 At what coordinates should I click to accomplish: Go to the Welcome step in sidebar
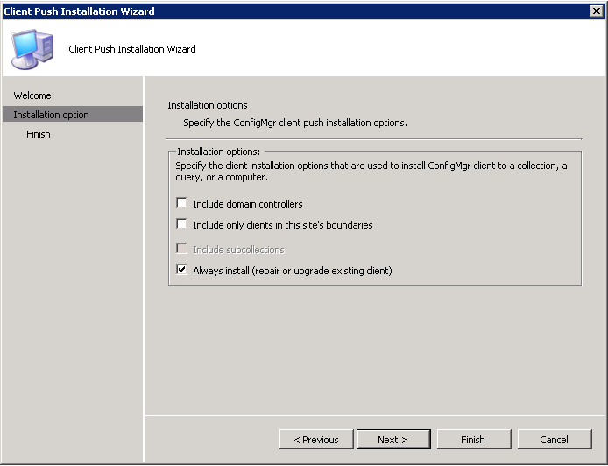point(32,95)
